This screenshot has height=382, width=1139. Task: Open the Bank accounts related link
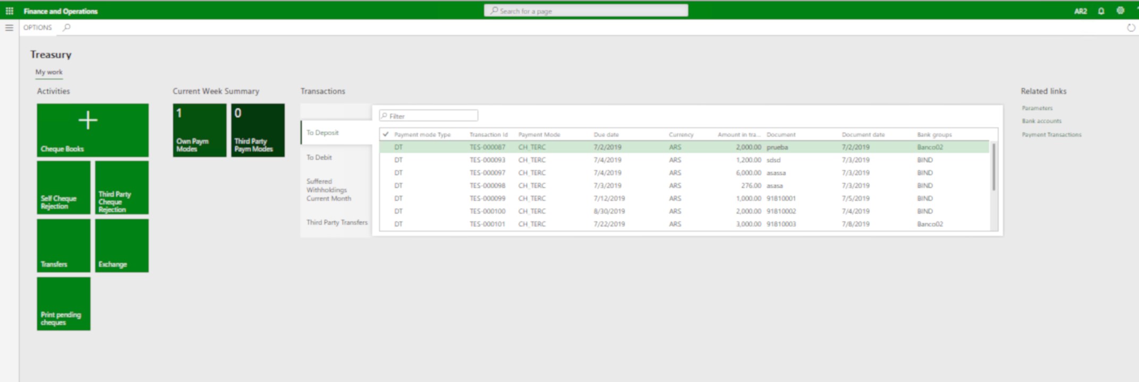point(1041,121)
